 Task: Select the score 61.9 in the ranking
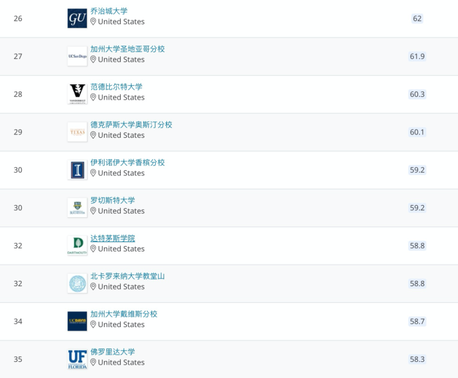tap(417, 56)
